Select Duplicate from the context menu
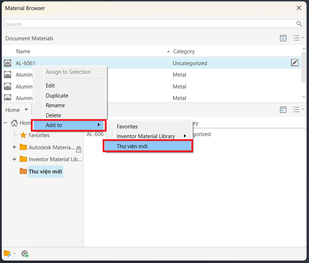309x263 pixels. coord(57,96)
